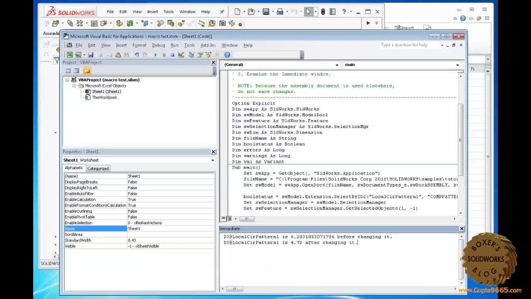
Task: Click the EnableSelection property row
Action: click(x=139, y=223)
